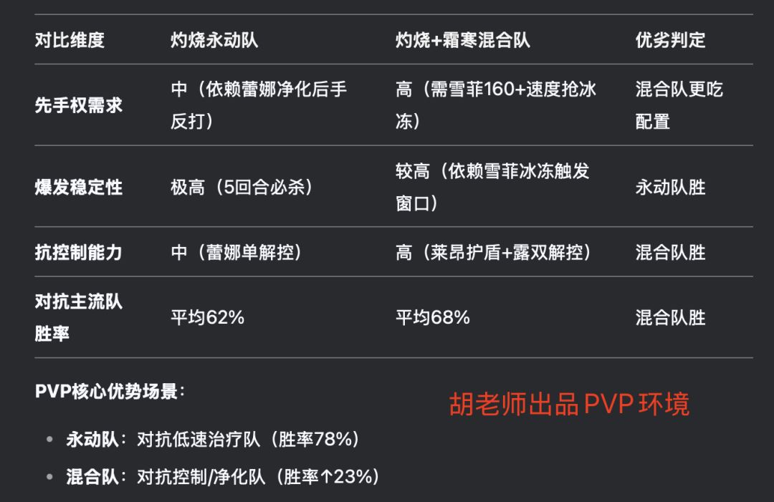The height and width of the screenshot is (502, 774).
Task: Select the 抗控制能力 row label
Action: 78,252
